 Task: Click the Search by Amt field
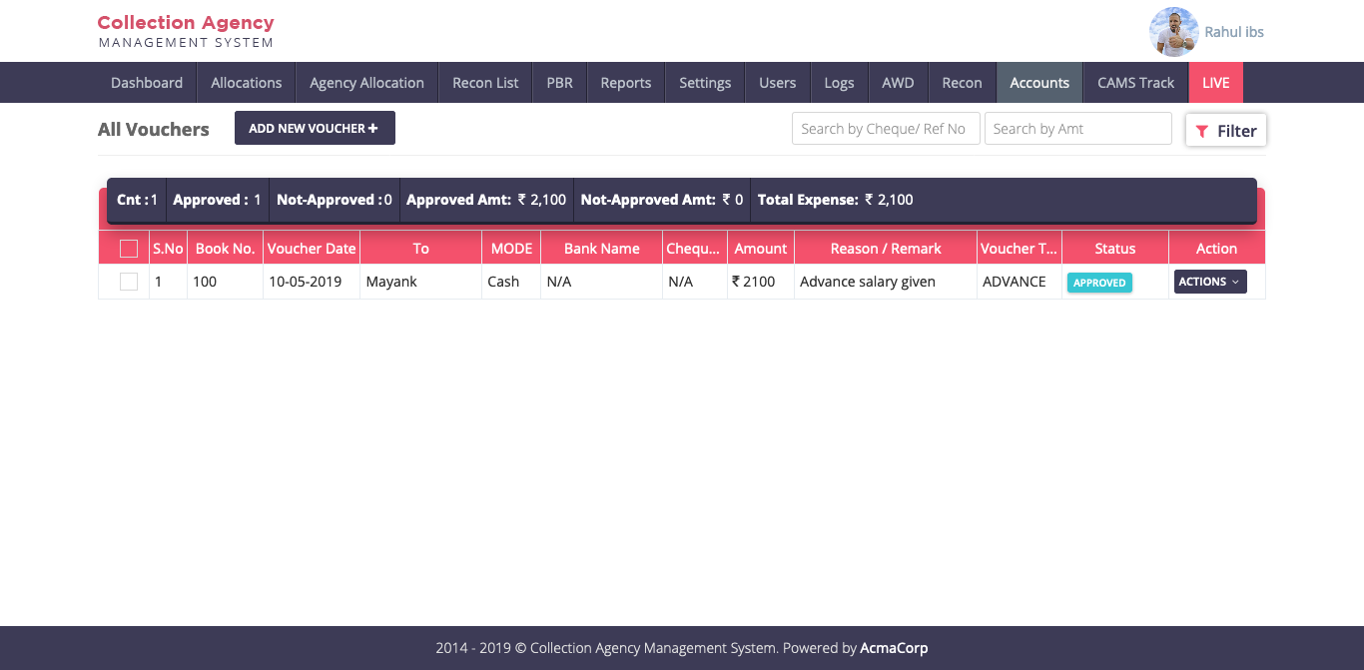pyautogui.click(x=1077, y=129)
